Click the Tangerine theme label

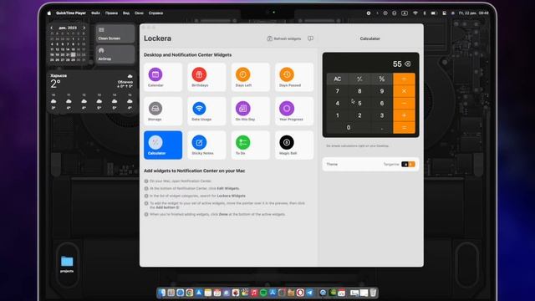point(391,164)
